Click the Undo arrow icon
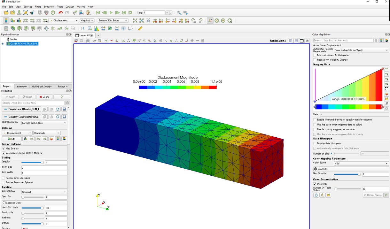 [x=60, y=12]
